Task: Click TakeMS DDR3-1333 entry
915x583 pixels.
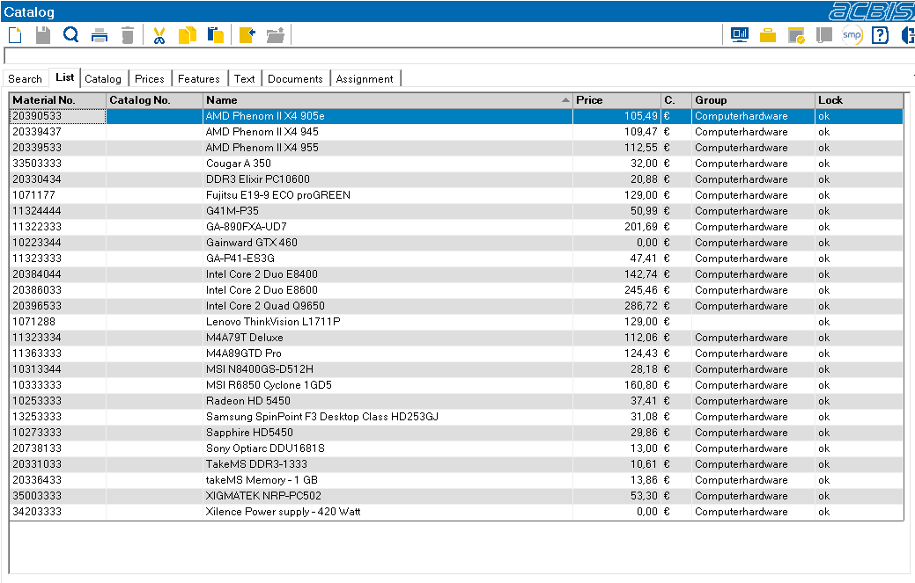Action: tap(456, 464)
